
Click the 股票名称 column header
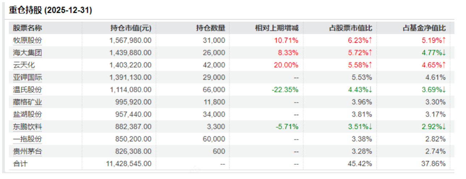coord(27,28)
